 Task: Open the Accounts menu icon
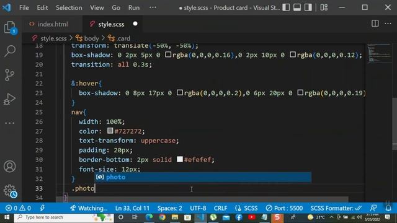(x=10, y=167)
